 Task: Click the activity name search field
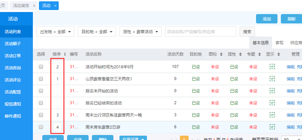pyautogui.click(x=200, y=32)
